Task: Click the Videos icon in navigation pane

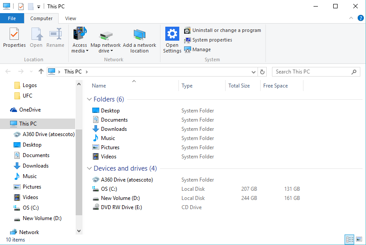Action: [x=17, y=197]
